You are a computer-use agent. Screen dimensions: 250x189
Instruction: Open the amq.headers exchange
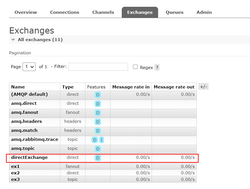(x=26, y=121)
